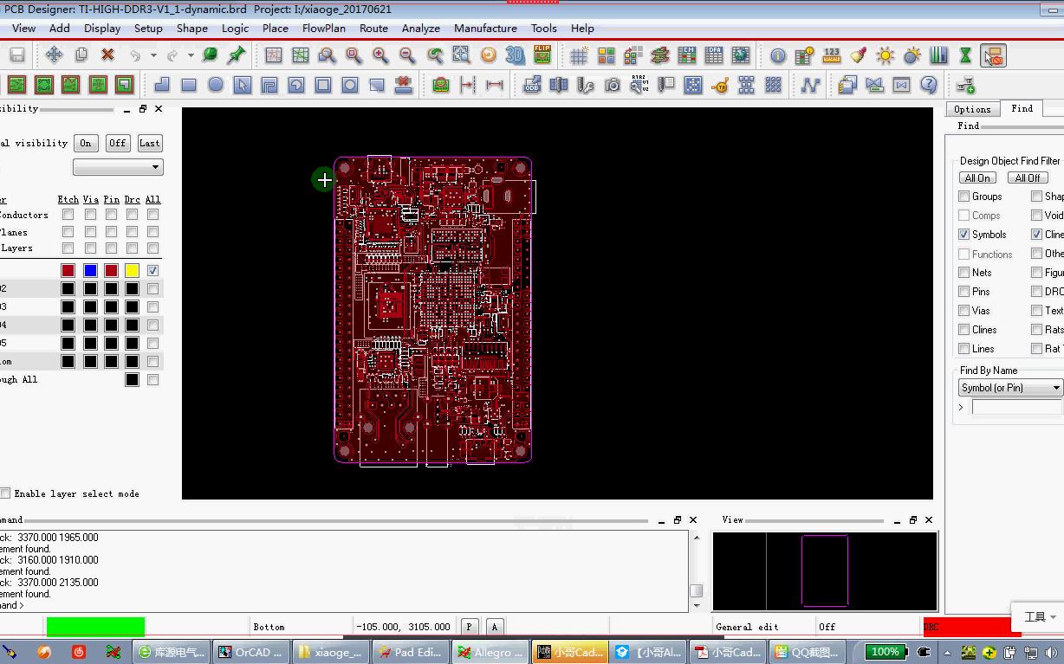Check the Clines find filter checkbox
The height and width of the screenshot is (664, 1064).
point(963,330)
